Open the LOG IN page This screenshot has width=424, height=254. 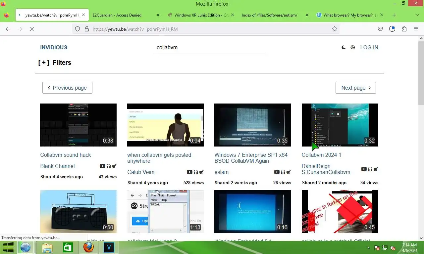tap(369, 47)
